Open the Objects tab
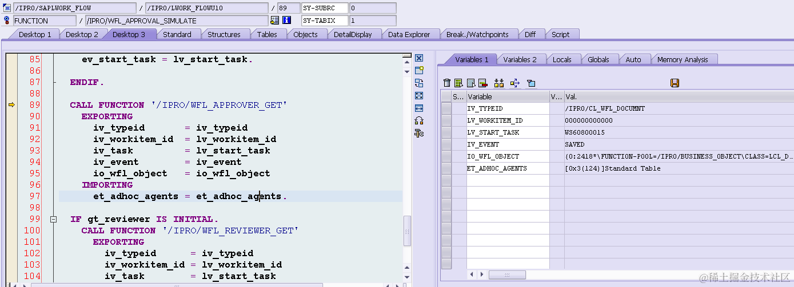Image resolution: width=794 pixels, height=287 pixels. 305,34
